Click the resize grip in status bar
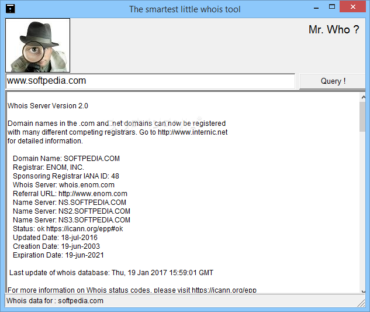Screen dimensions: 370x312 tap(361, 303)
